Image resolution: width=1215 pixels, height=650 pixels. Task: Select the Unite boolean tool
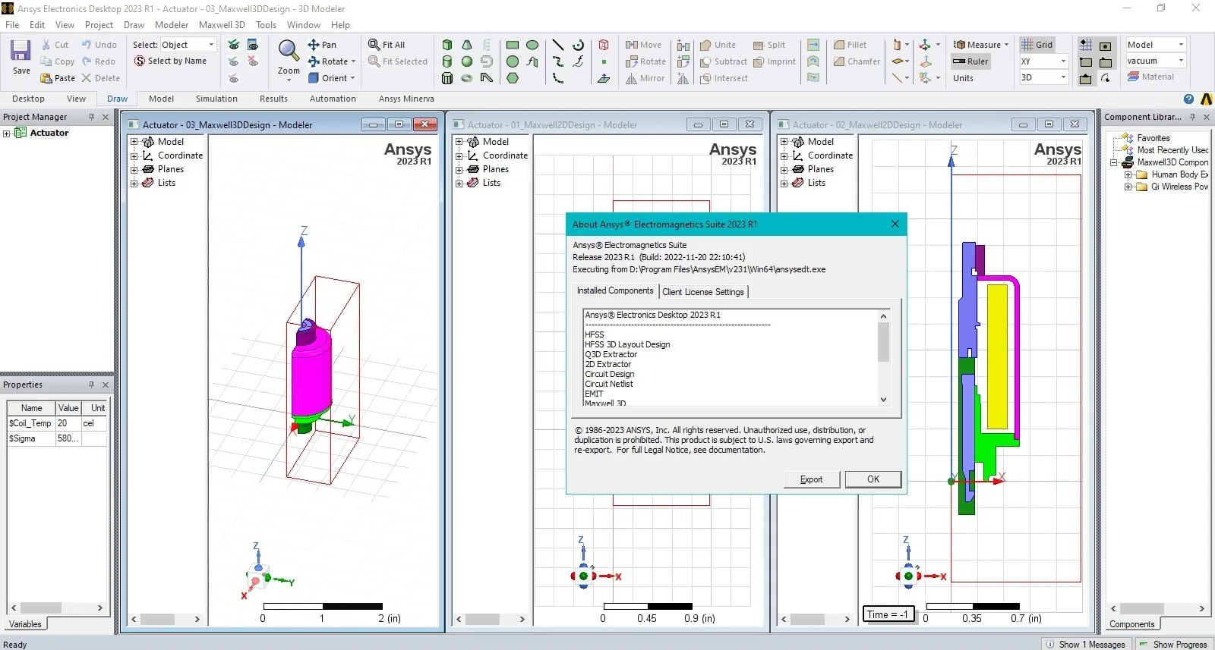pos(705,45)
